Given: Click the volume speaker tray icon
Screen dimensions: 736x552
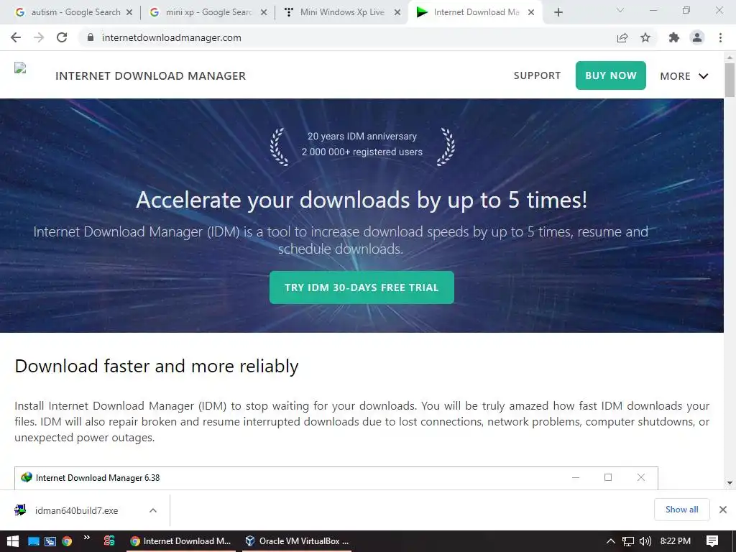Looking at the screenshot, I should pyautogui.click(x=645, y=541).
